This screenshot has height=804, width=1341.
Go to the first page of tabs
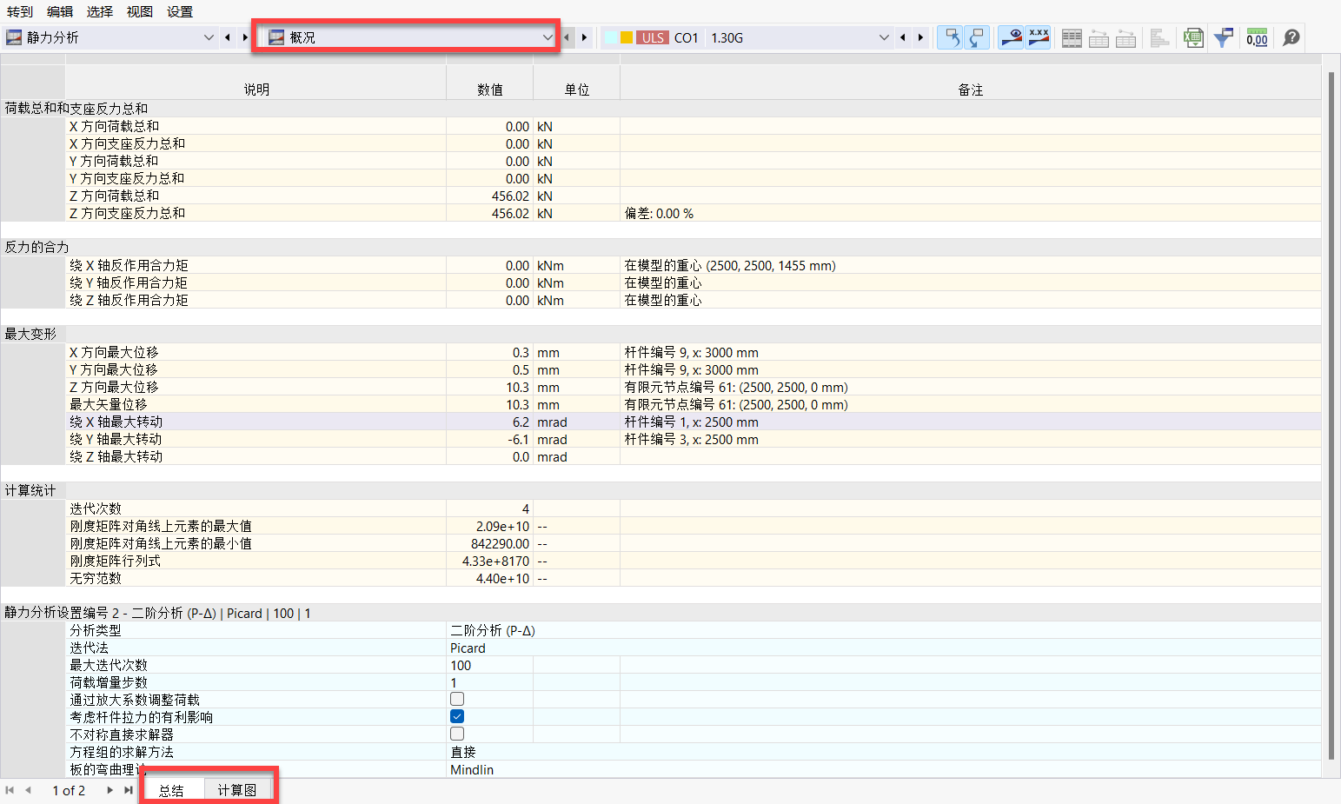point(10,790)
